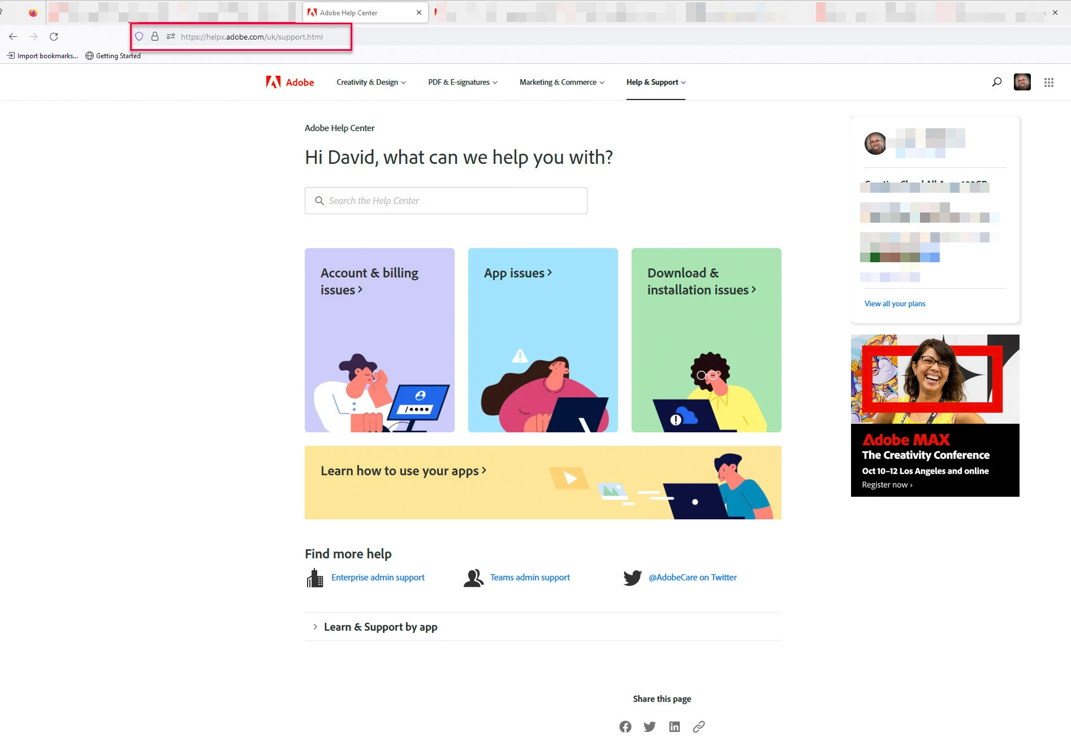Click the tracking protection shield icon
The height and width of the screenshot is (755, 1071).
(x=139, y=37)
